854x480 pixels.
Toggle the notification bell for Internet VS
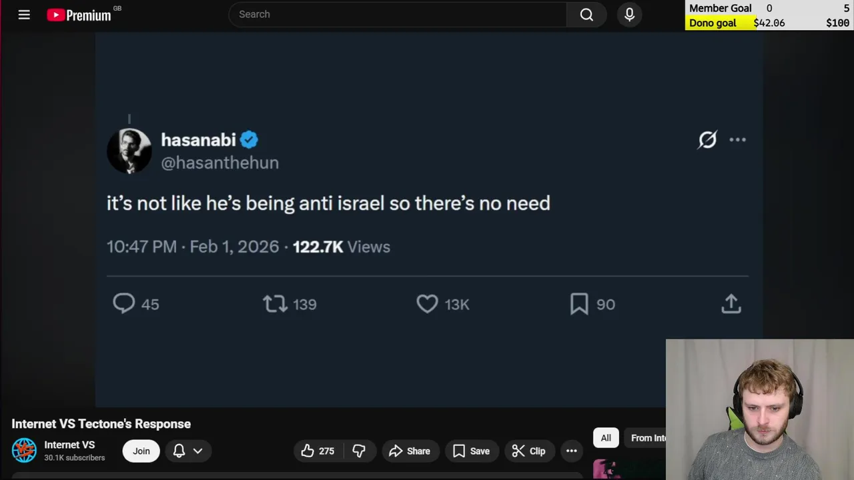[x=179, y=451]
